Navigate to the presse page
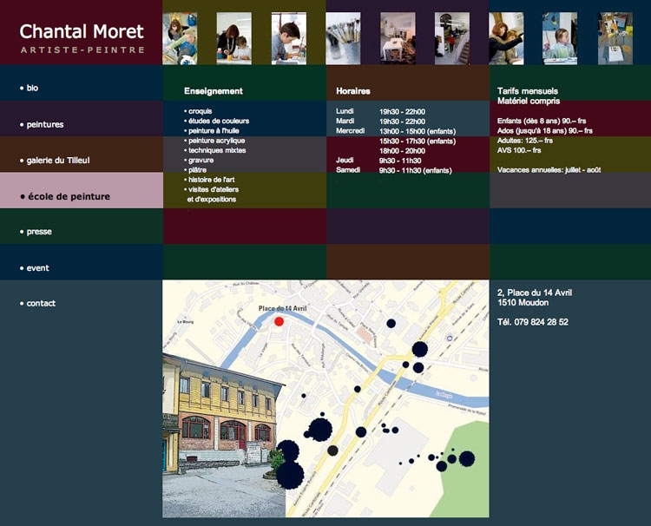 tap(39, 233)
